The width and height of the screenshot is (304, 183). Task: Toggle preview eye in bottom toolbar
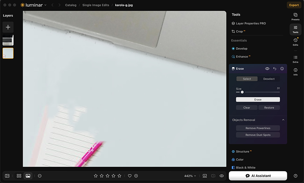[x=222, y=176]
